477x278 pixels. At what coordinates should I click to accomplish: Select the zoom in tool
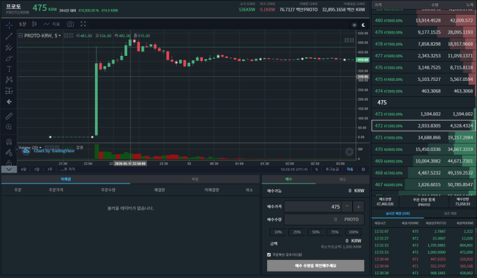click(9, 127)
